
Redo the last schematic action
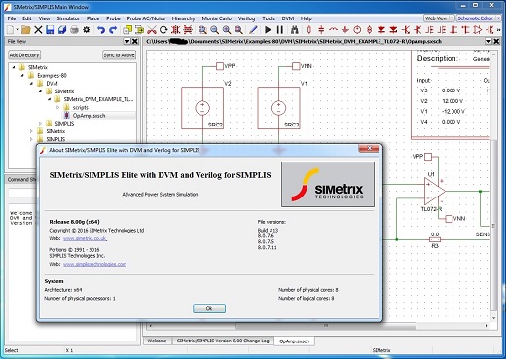pos(113,30)
